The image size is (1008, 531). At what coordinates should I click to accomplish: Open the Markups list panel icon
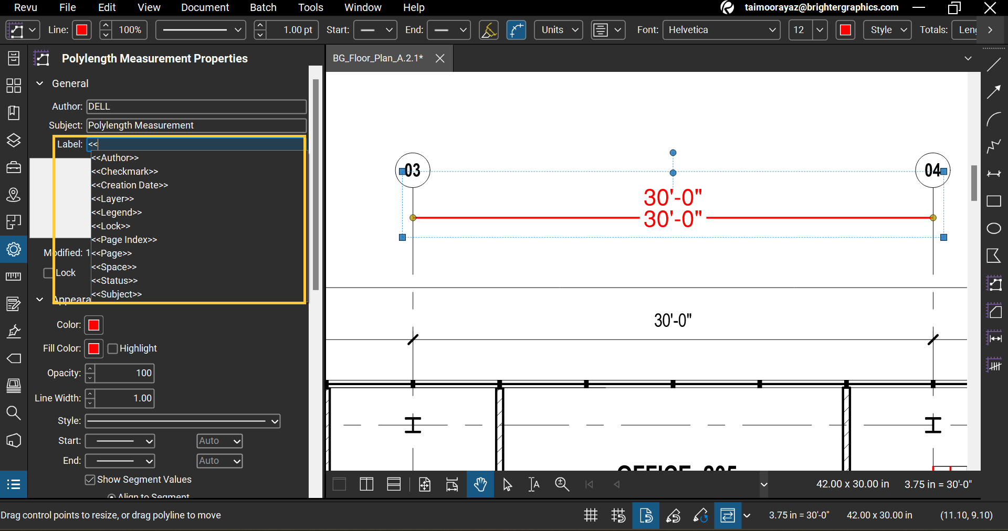14,484
